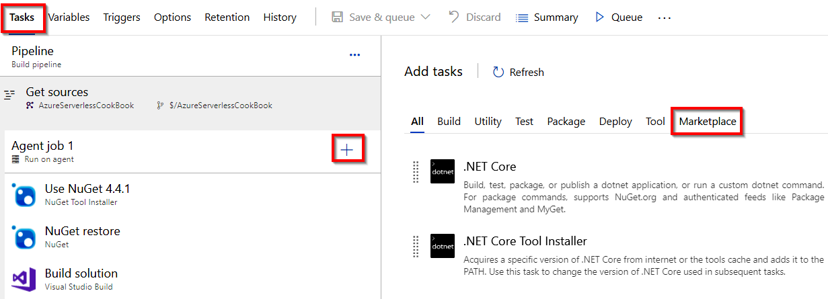The image size is (828, 299).
Task: Click the Visual Studio Build solution icon
Action: tap(24, 280)
